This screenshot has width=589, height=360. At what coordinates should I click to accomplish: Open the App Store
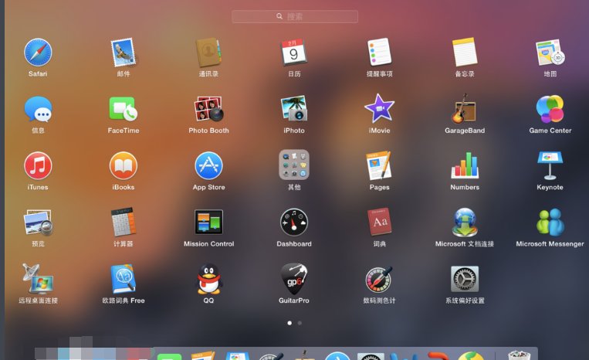208,165
